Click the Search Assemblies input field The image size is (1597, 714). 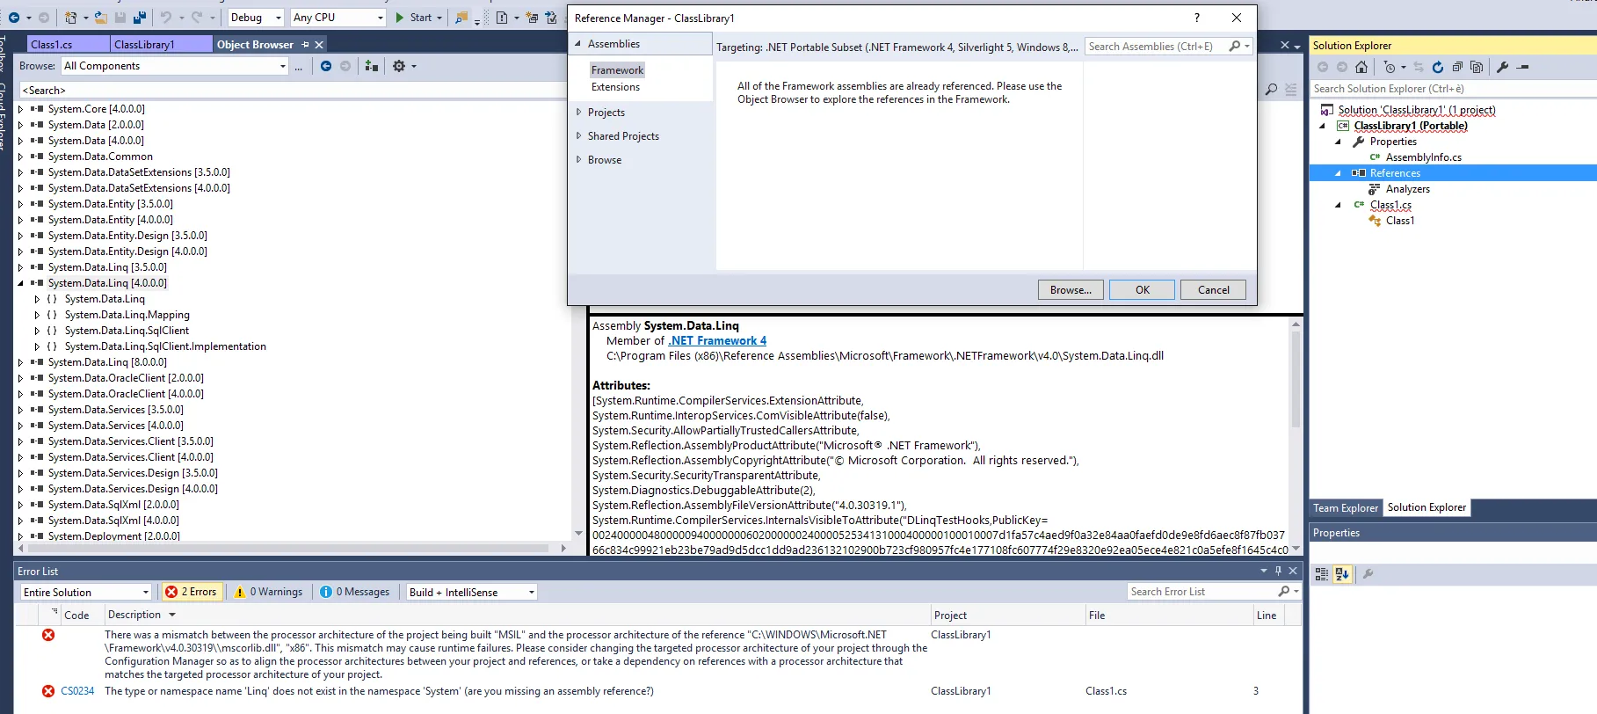tap(1155, 47)
